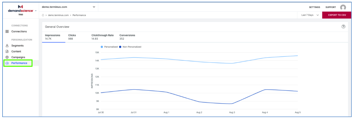Click the Performance gauge icon
Viewport: 355px width, 120px height.
pyautogui.click(x=7, y=63)
